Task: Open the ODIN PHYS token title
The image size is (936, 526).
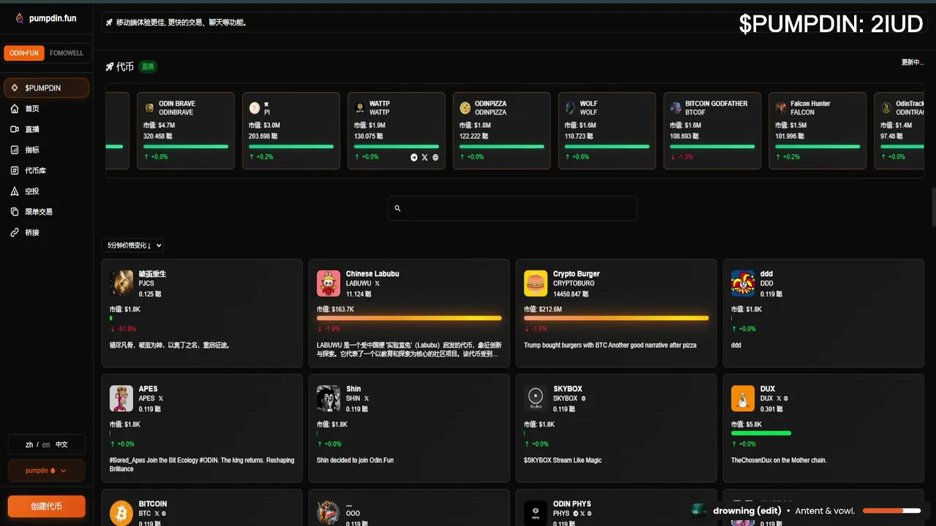Action: tap(572, 503)
